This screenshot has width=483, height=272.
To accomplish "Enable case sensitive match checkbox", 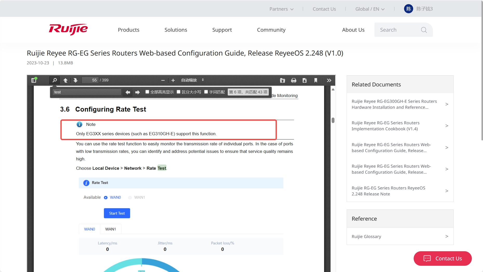I will [x=179, y=92].
